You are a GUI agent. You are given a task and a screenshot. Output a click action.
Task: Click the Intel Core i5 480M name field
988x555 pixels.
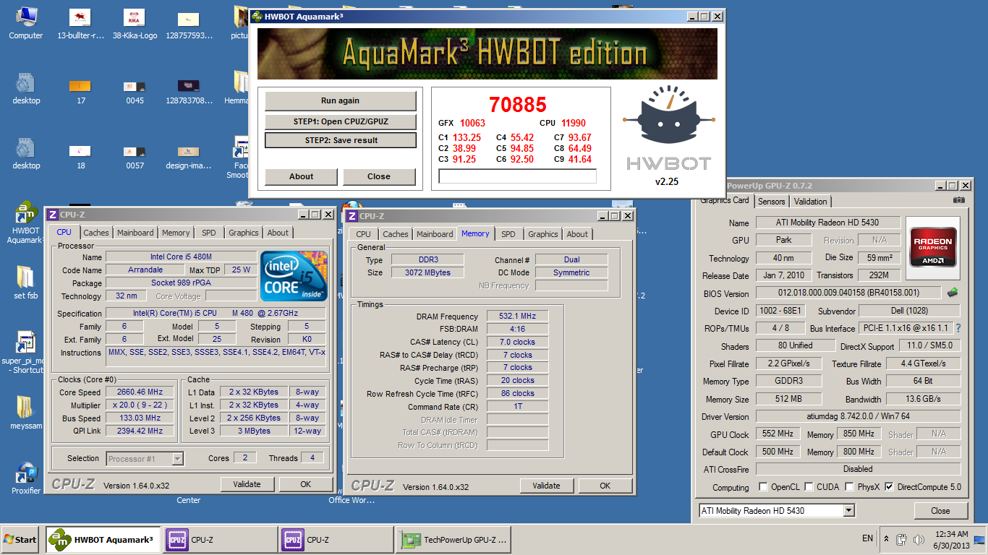click(181, 257)
